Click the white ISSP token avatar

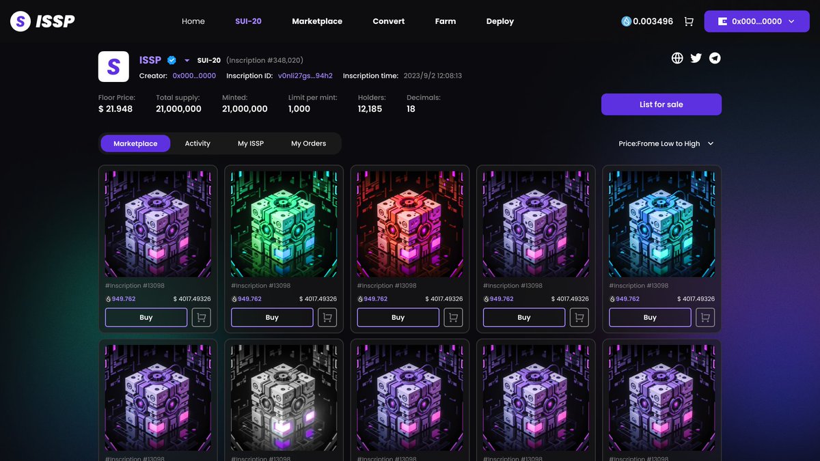point(113,66)
